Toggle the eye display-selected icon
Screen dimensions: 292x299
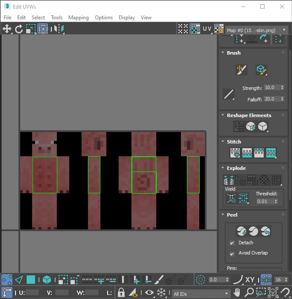[149, 292]
